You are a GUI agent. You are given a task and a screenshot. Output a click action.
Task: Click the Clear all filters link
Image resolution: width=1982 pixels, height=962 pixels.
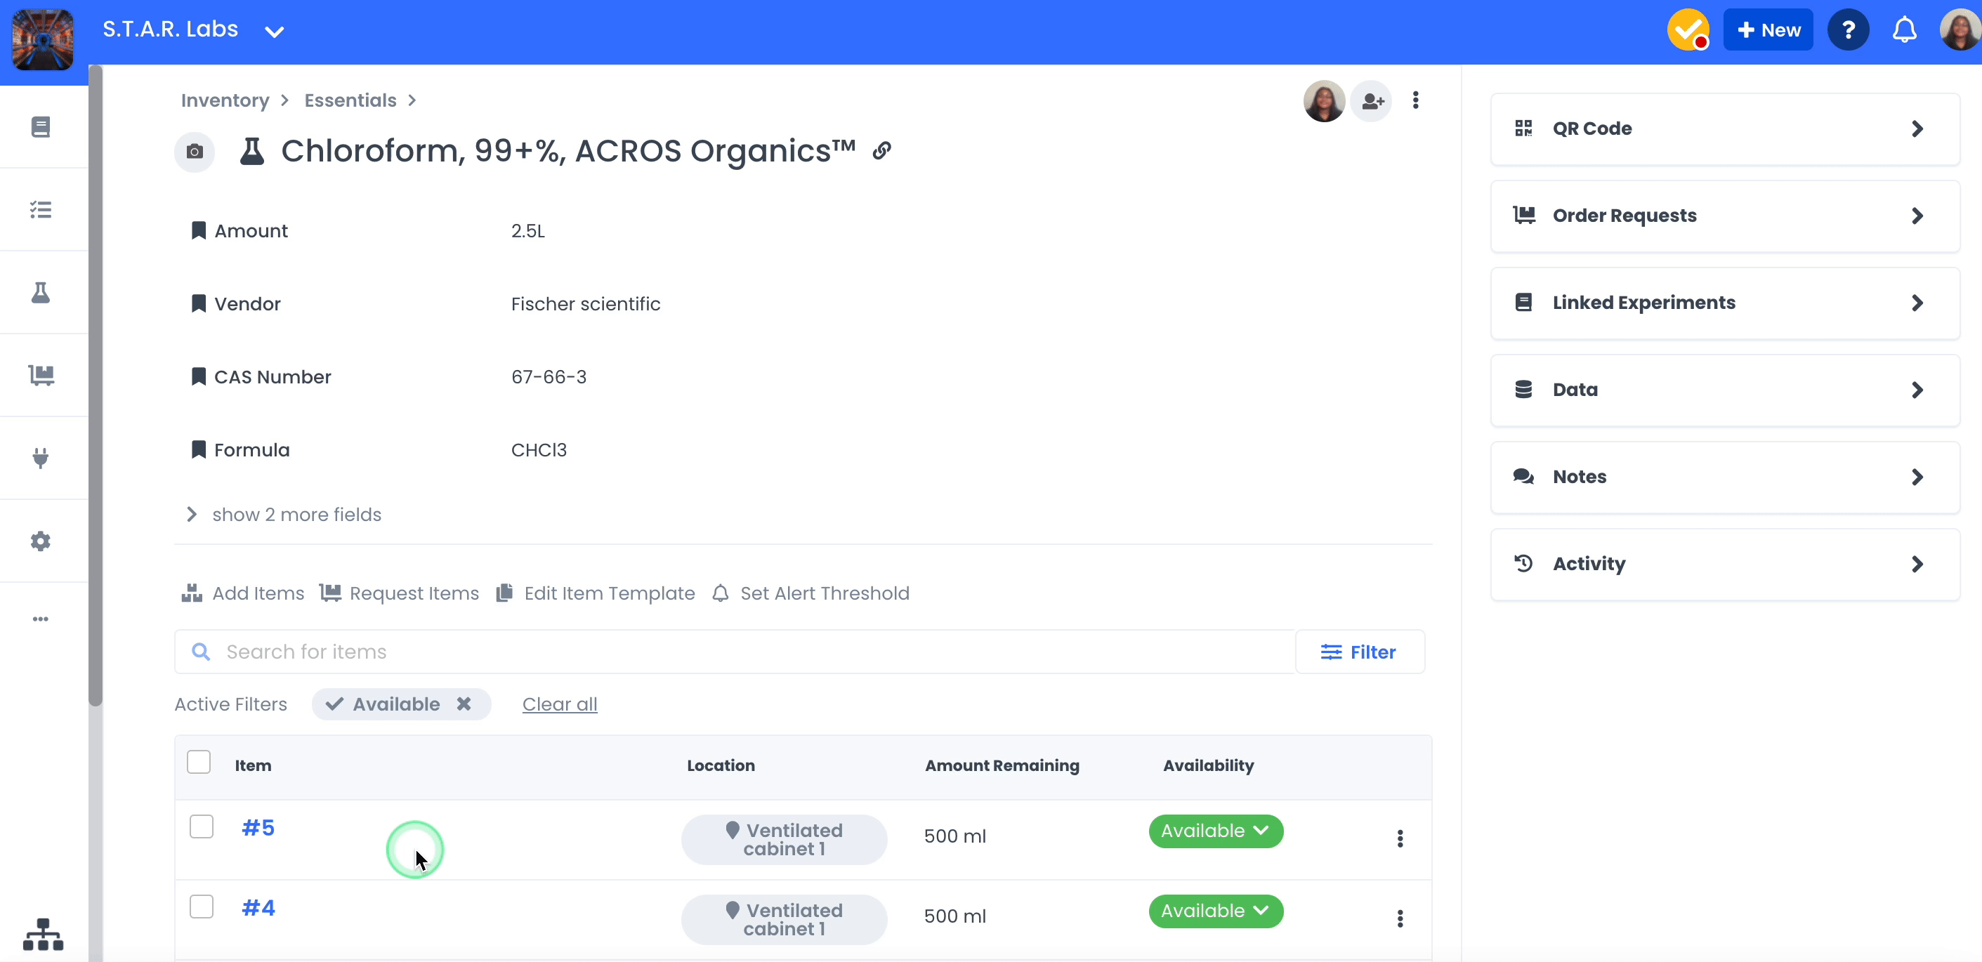pos(559,704)
